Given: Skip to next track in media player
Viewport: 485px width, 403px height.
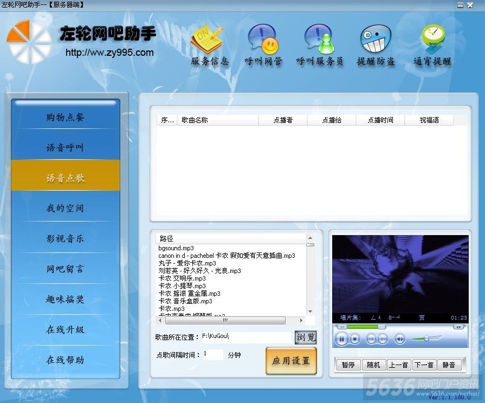Looking at the screenshot, I should point(383,339).
